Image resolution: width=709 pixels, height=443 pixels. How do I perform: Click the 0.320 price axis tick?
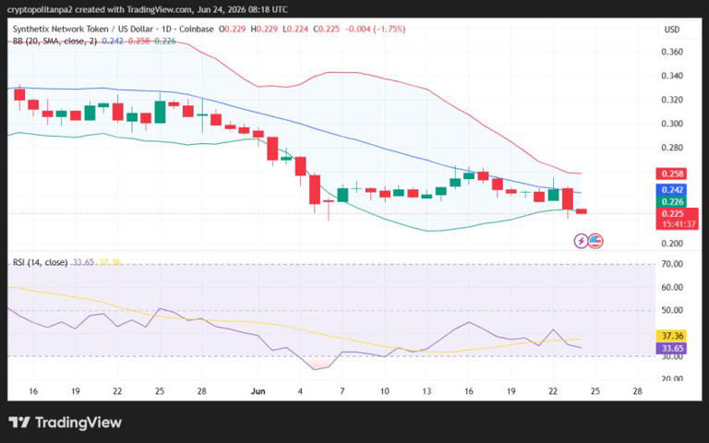[672, 100]
